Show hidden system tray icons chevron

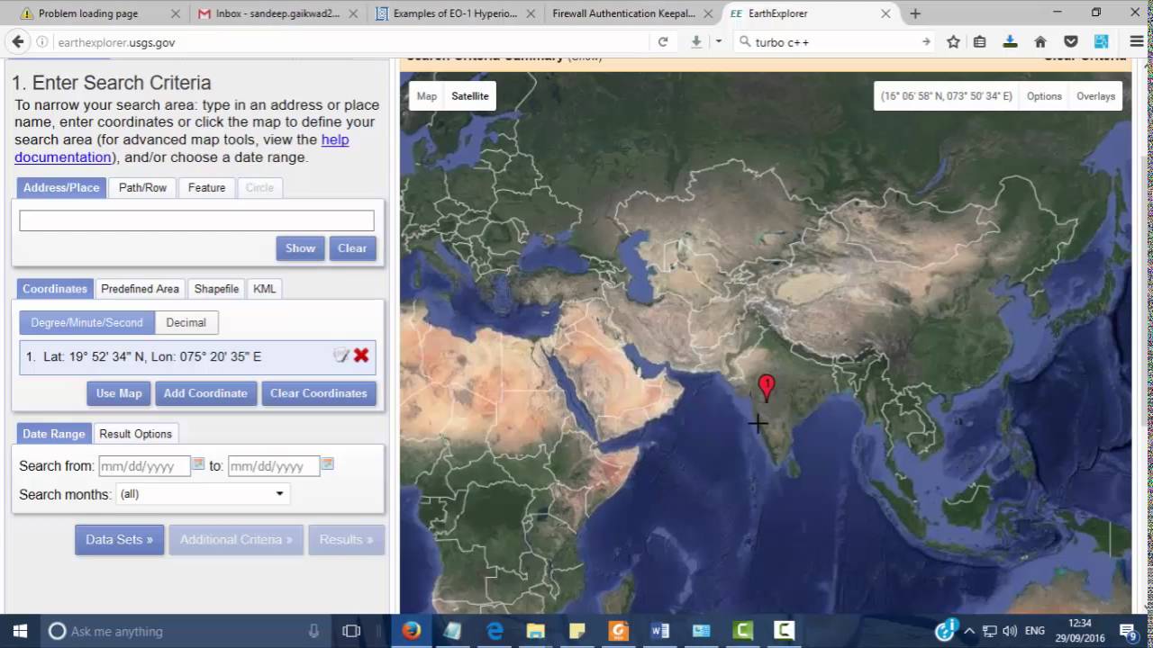coord(969,631)
